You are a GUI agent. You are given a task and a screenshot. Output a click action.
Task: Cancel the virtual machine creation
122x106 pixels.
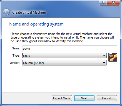click(x=107, y=98)
